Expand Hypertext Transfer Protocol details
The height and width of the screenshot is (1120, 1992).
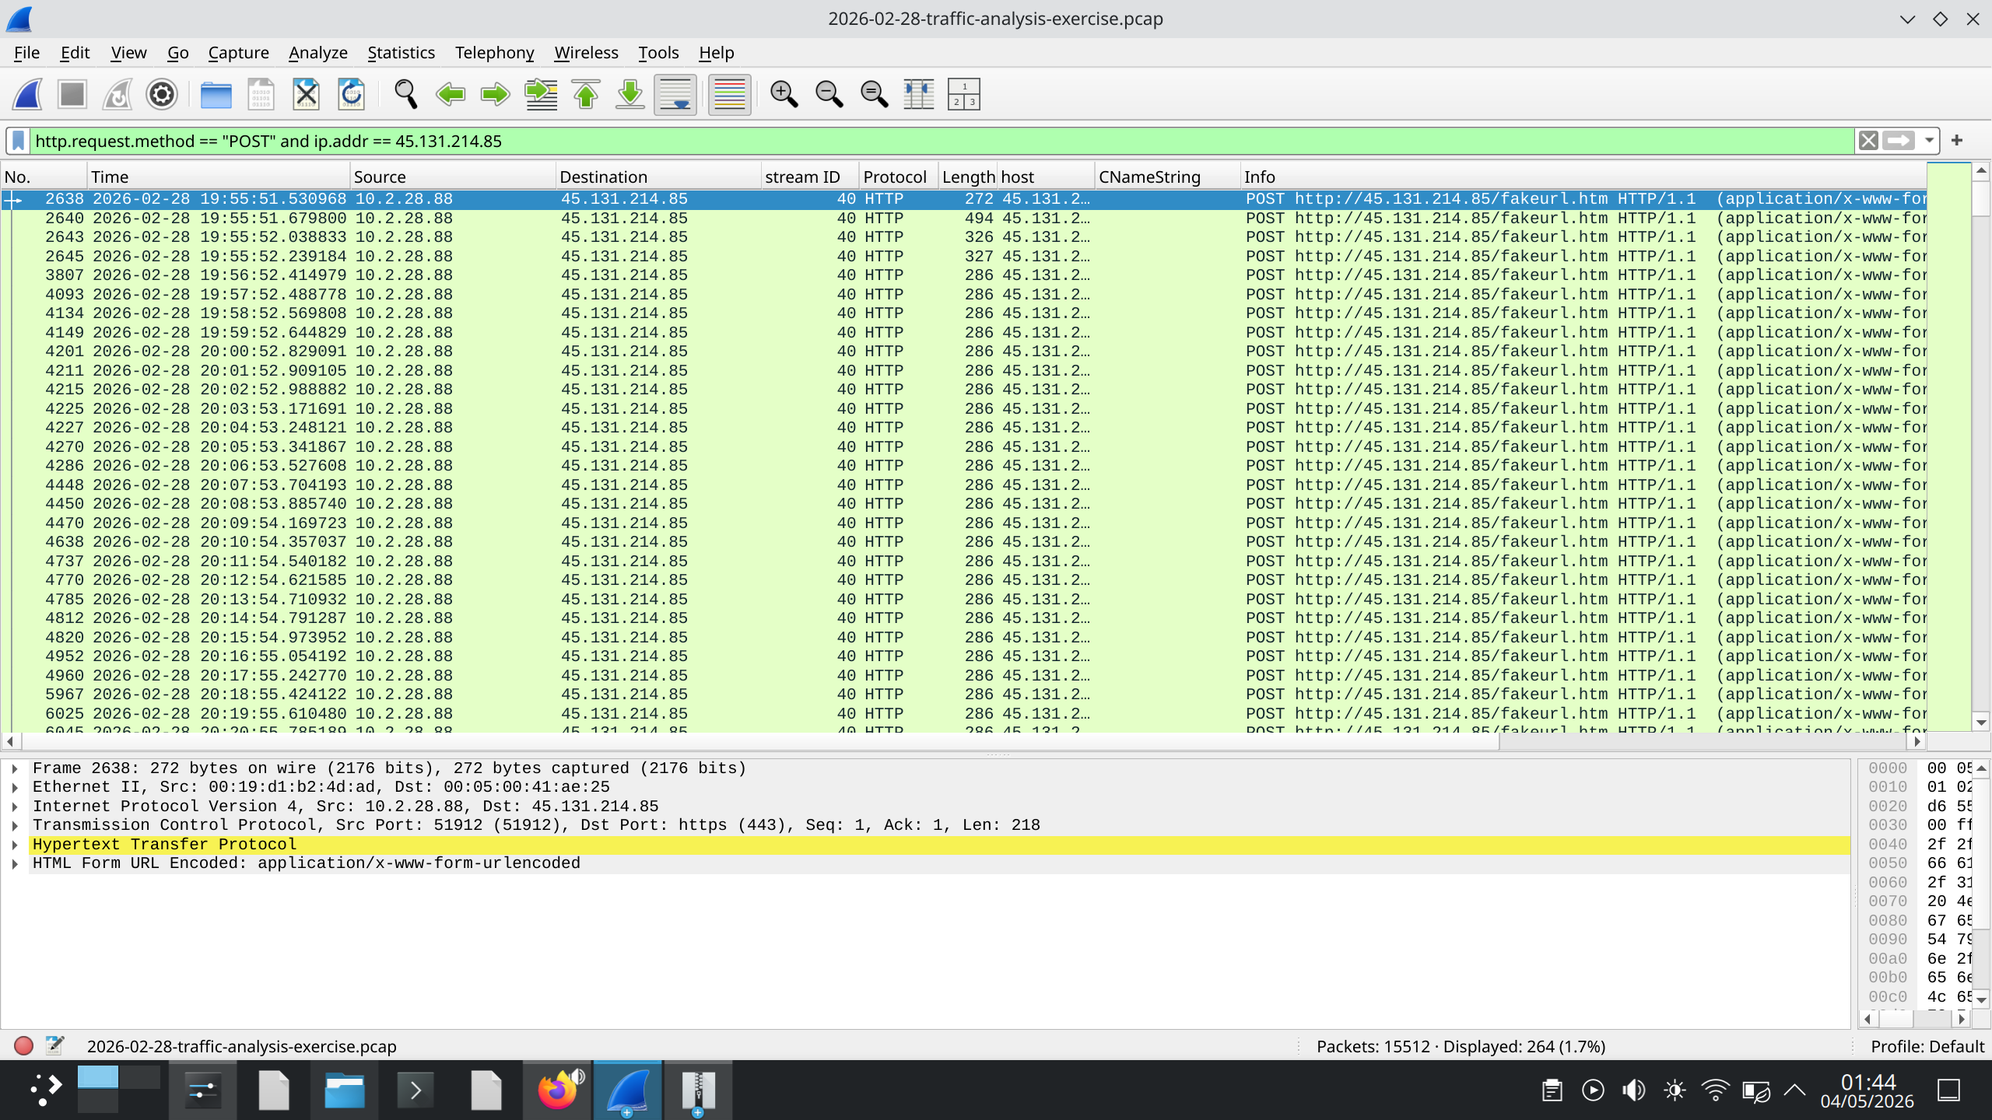tap(15, 845)
